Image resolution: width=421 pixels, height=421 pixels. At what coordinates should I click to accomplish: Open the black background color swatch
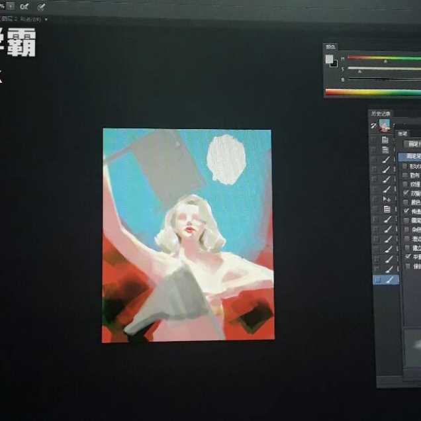pyautogui.click(x=334, y=64)
